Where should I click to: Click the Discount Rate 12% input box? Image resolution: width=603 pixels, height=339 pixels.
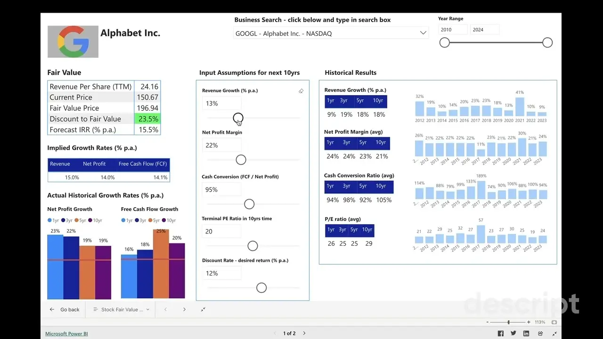[221, 274]
